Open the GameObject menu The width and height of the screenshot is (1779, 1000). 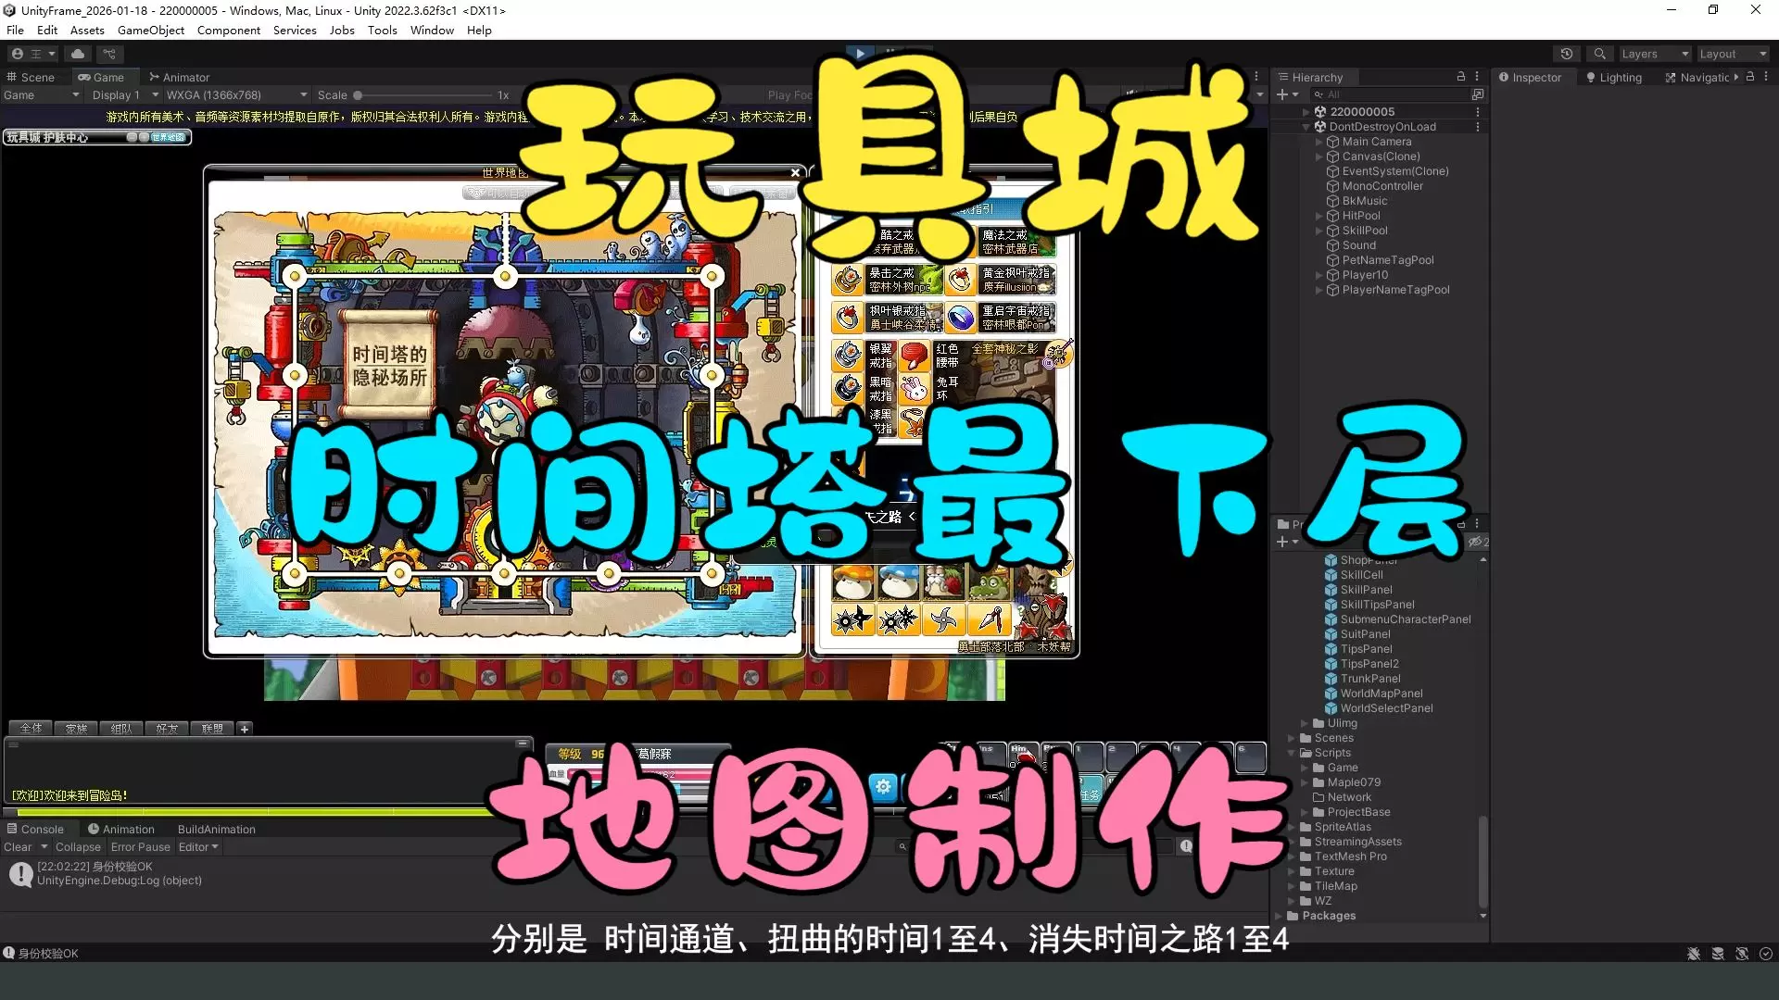151,31
